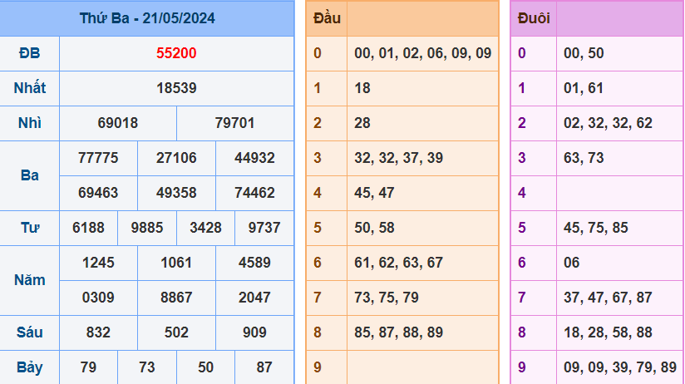Viewport: 685px width, 384px height.
Task: Click Ba prize number 27106
Action: pyautogui.click(x=176, y=158)
